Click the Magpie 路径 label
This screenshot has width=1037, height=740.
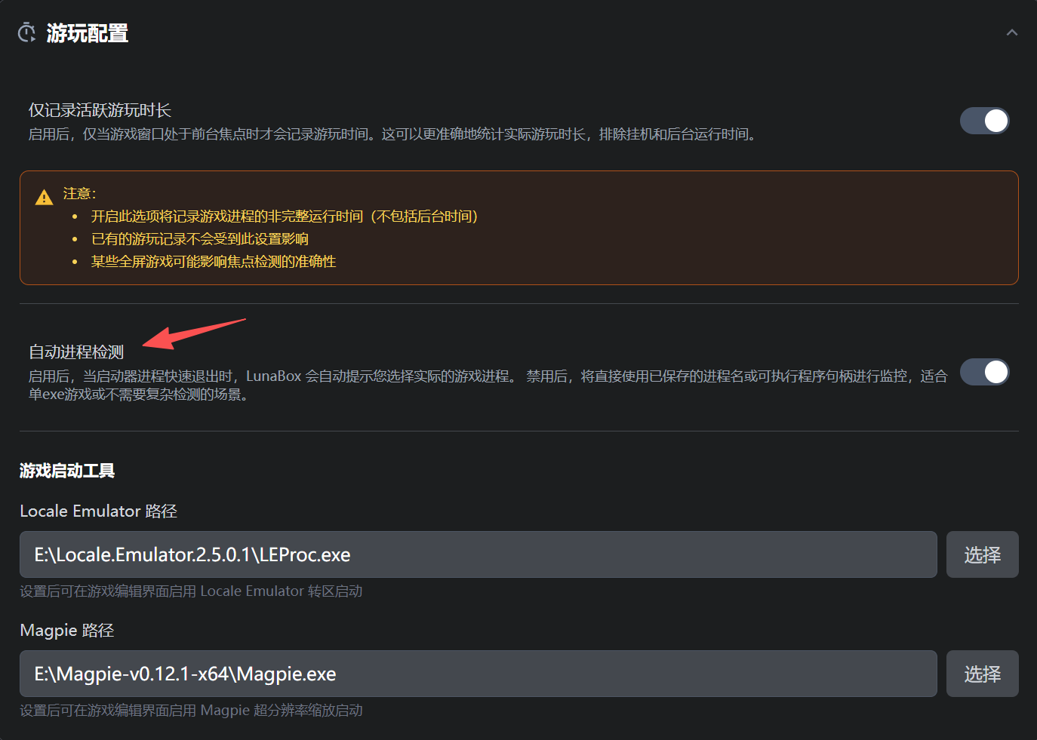click(66, 631)
